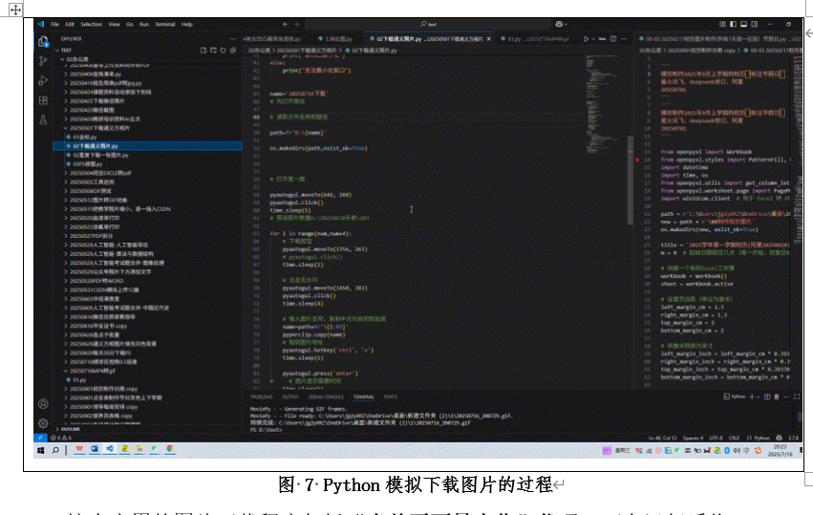The height and width of the screenshot is (515, 813).
Task: Collapse the 20250716 MP4转gif folder
Action: [92, 371]
